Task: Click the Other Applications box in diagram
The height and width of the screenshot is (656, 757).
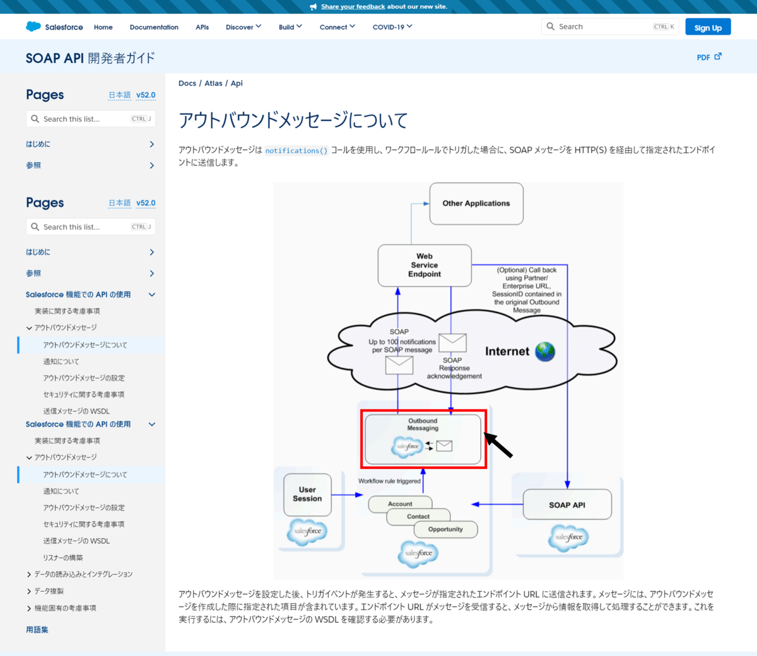Action: click(x=476, y=204)
